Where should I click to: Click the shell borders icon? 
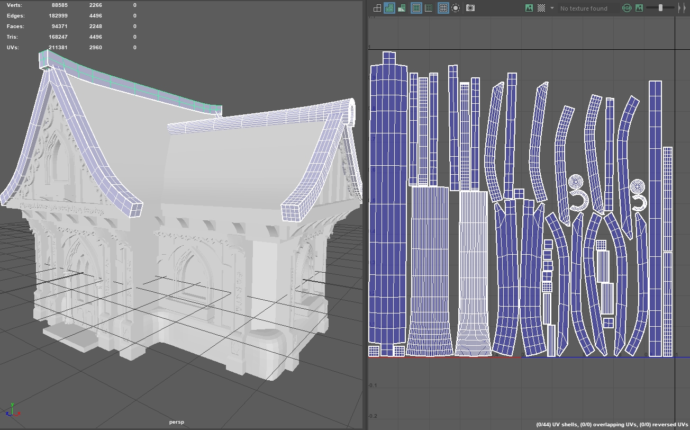click(x=429, y=8)
